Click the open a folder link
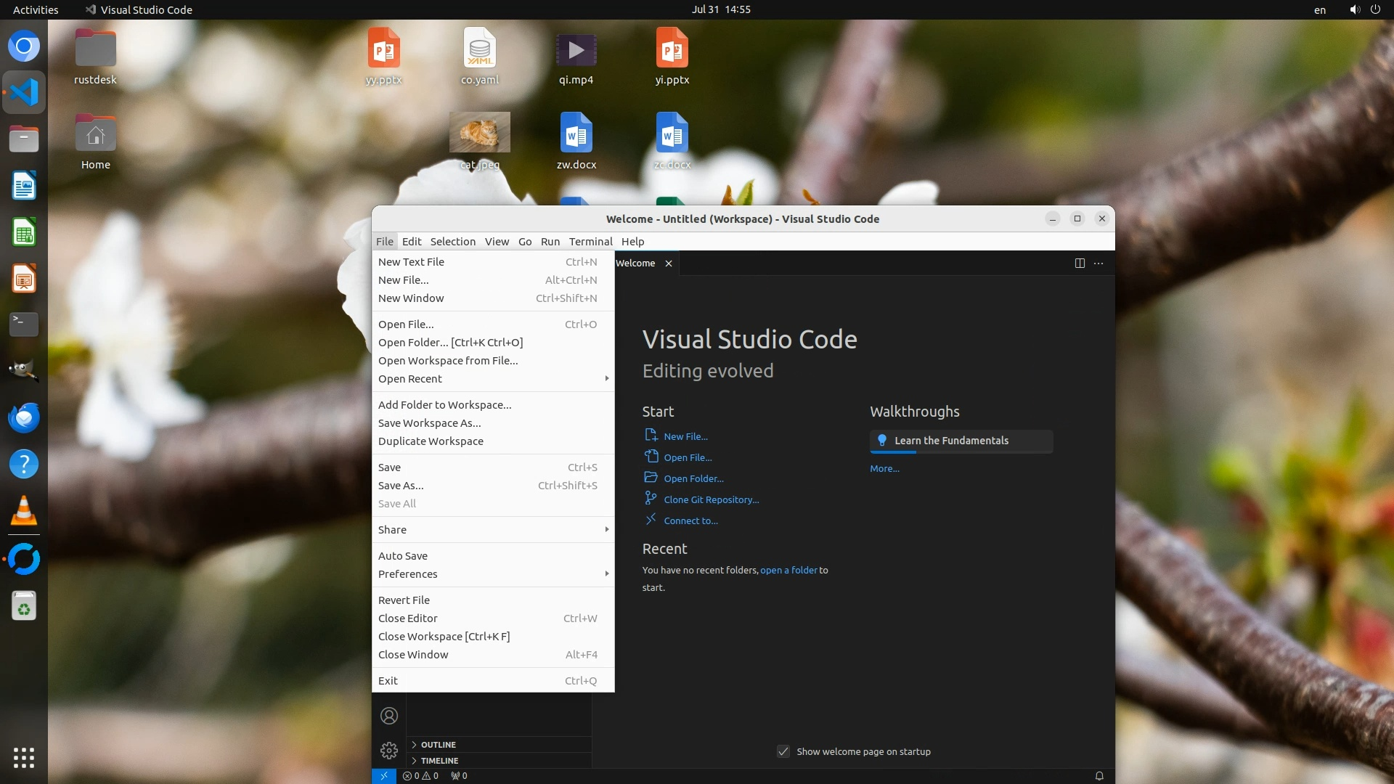The image size is (1394, 784). pos(788,570)
